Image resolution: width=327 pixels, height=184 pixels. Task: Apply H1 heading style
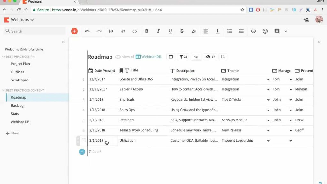111,31
